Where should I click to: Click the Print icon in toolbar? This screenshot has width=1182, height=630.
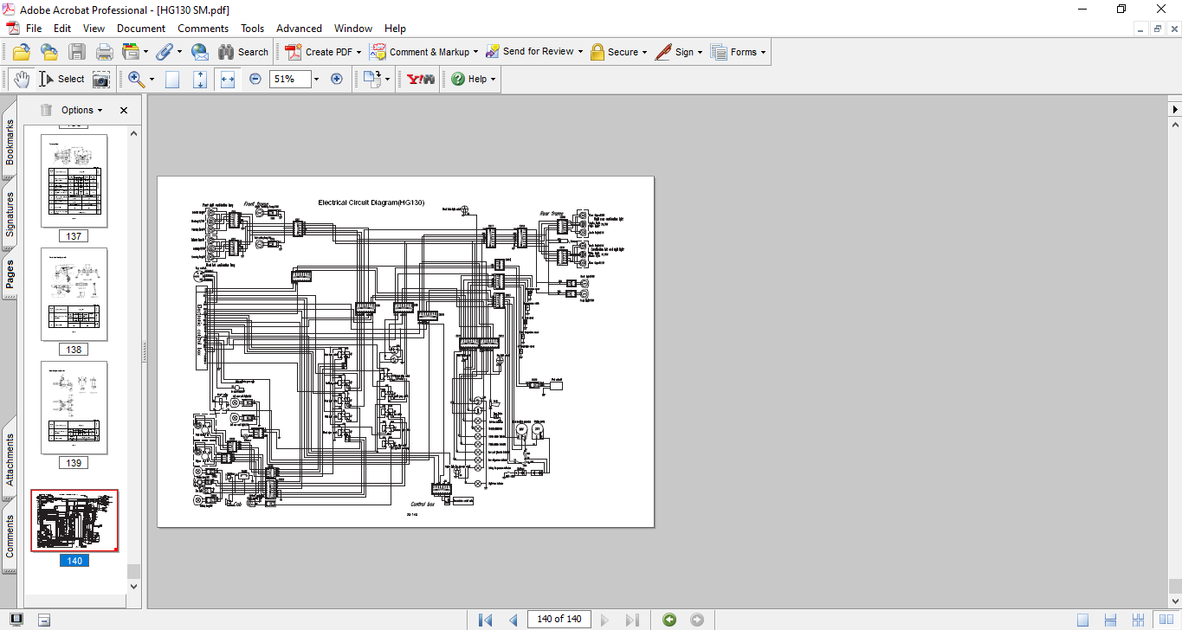[104, 52]
